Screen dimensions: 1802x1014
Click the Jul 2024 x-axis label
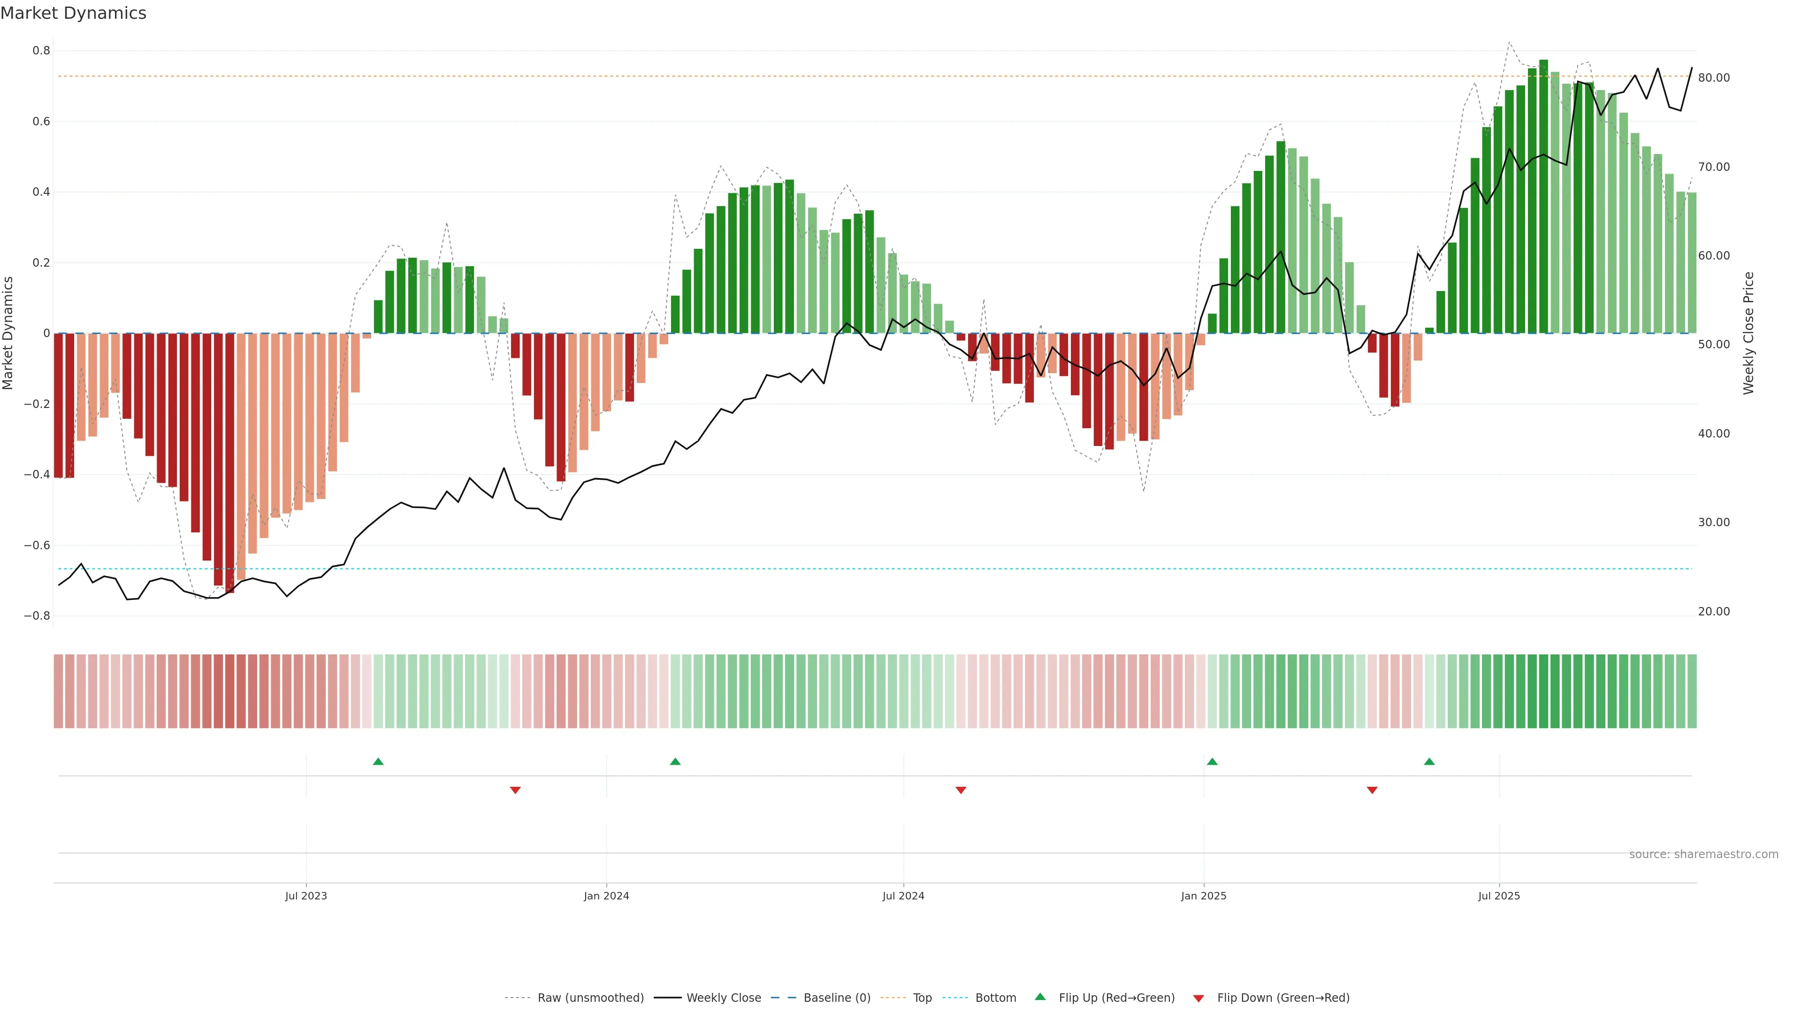[x=903, y=896]
